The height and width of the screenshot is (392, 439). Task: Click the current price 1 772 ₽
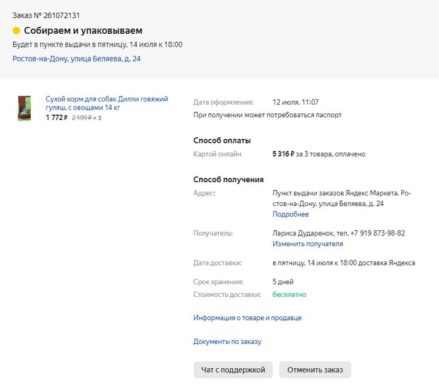tap(56, 118)
